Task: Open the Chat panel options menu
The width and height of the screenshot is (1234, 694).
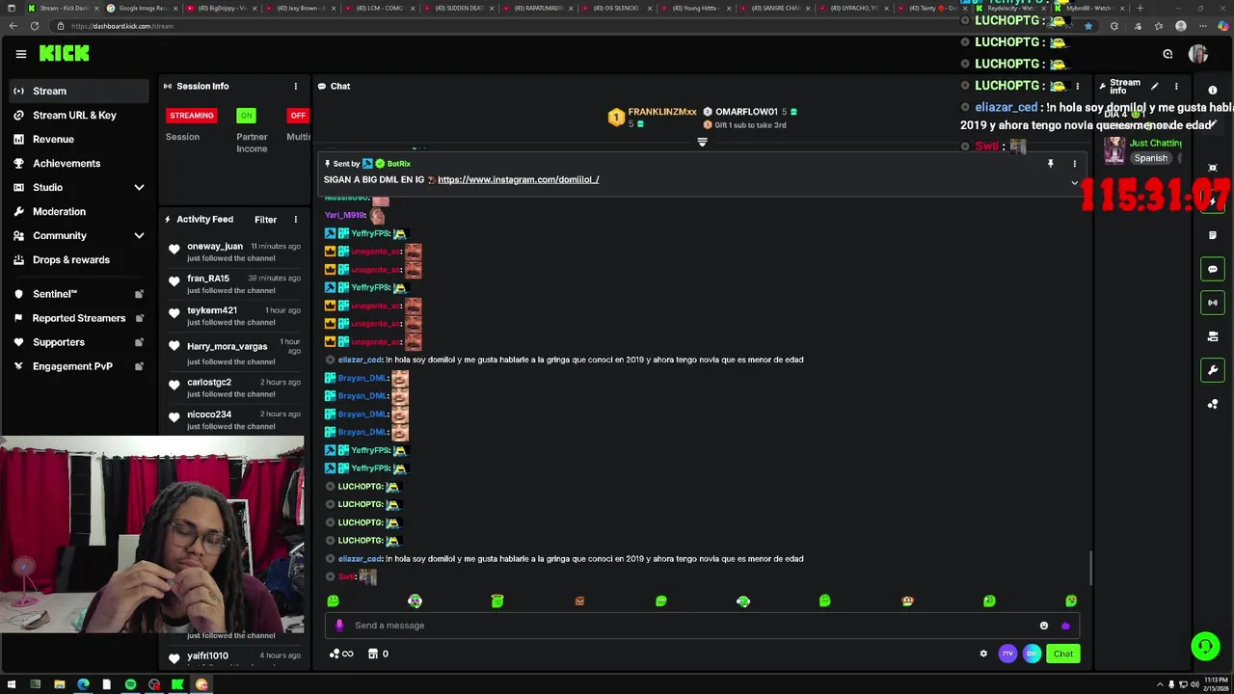Action: click(x=1078, y=86)
